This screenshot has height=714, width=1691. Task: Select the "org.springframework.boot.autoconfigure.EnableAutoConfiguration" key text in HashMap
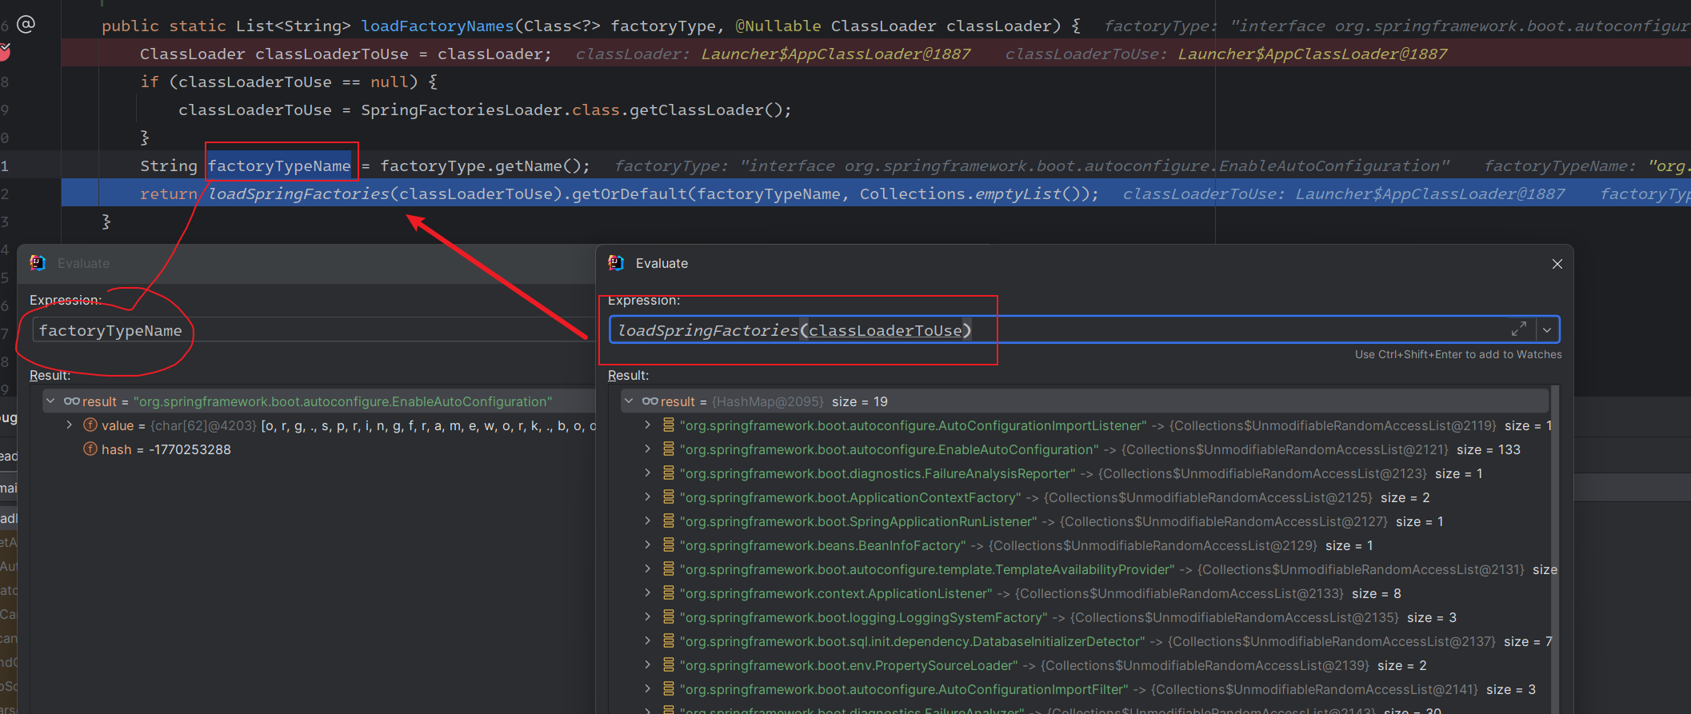[x=889, y=449]
